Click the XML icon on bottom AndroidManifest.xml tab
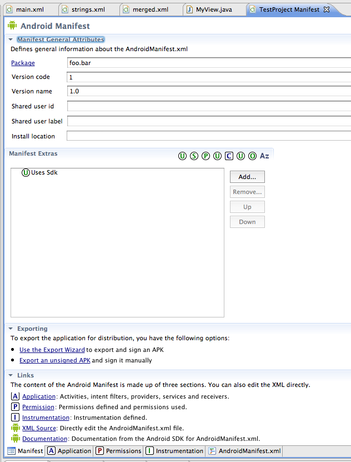Image resolution: width=351 pixels, height=462 pixels. 212,451
